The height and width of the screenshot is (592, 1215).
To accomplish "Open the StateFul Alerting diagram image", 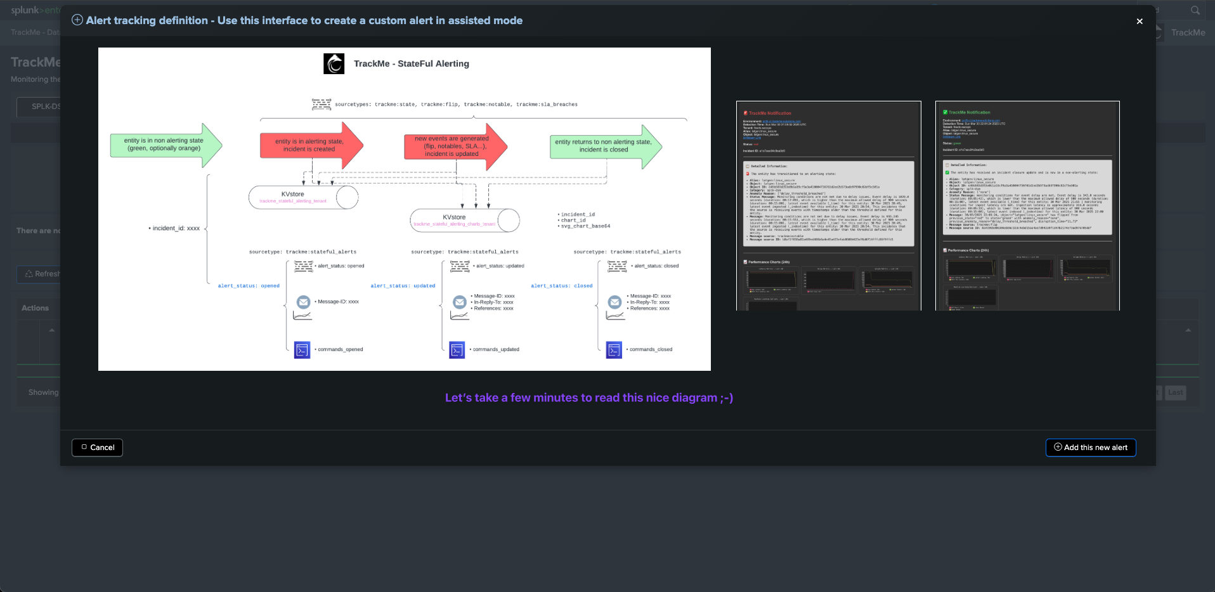I will [x=405, y=209].
